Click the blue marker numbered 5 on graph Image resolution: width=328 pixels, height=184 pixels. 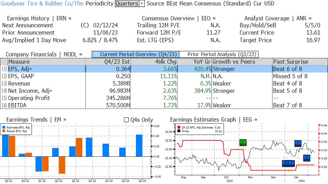click(x=307, y=158)
